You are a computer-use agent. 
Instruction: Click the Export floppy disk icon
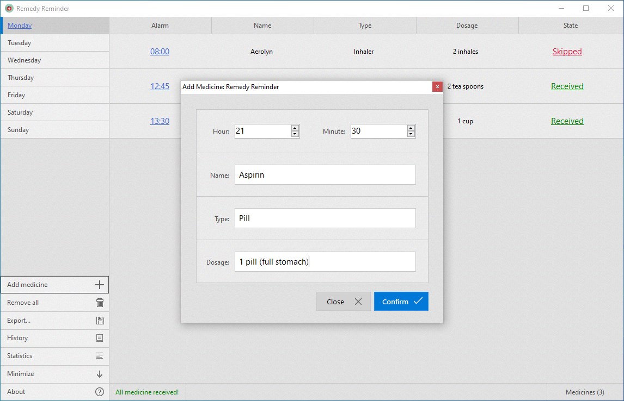coord(100,321)
